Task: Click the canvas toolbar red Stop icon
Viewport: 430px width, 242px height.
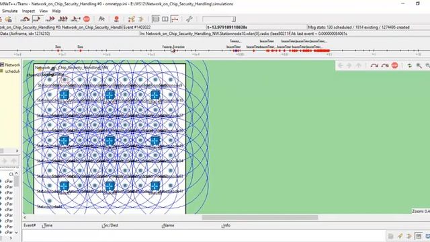Action: pos(394,66)
